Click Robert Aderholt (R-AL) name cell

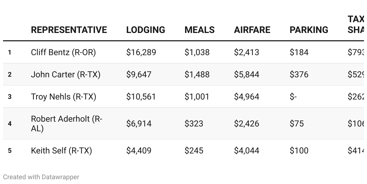click(66, 123)
